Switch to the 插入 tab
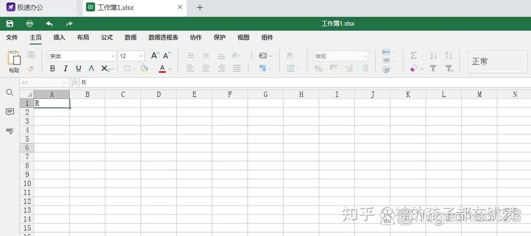Viewport: 531px width, 236px height. [59, 38]
